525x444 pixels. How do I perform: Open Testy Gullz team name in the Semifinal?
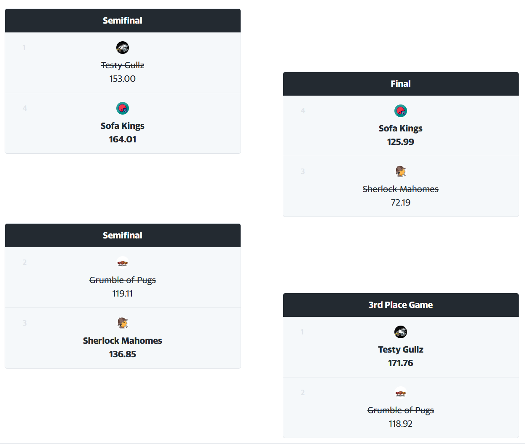[123, 65]
